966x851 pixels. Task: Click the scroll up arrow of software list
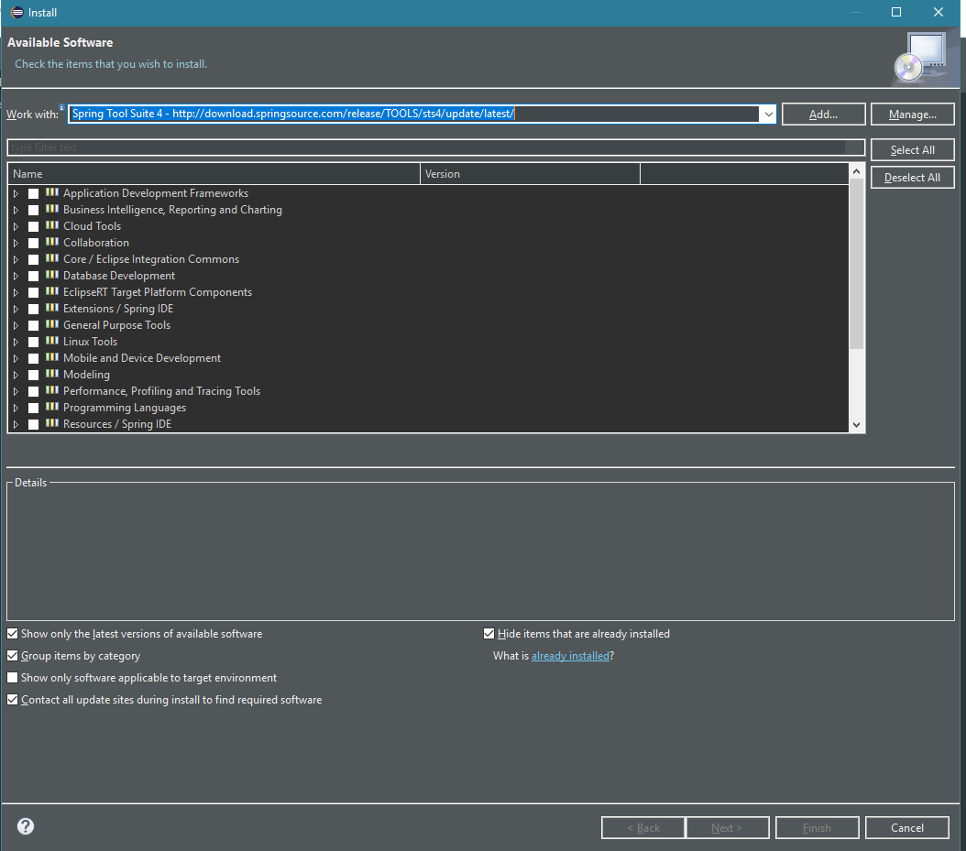click(856, 172)
